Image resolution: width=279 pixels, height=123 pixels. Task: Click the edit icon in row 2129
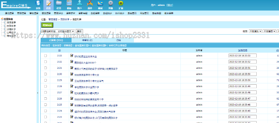point(72,80)
